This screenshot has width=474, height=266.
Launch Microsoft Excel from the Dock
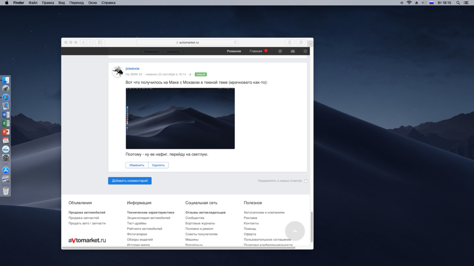point(6,123)
